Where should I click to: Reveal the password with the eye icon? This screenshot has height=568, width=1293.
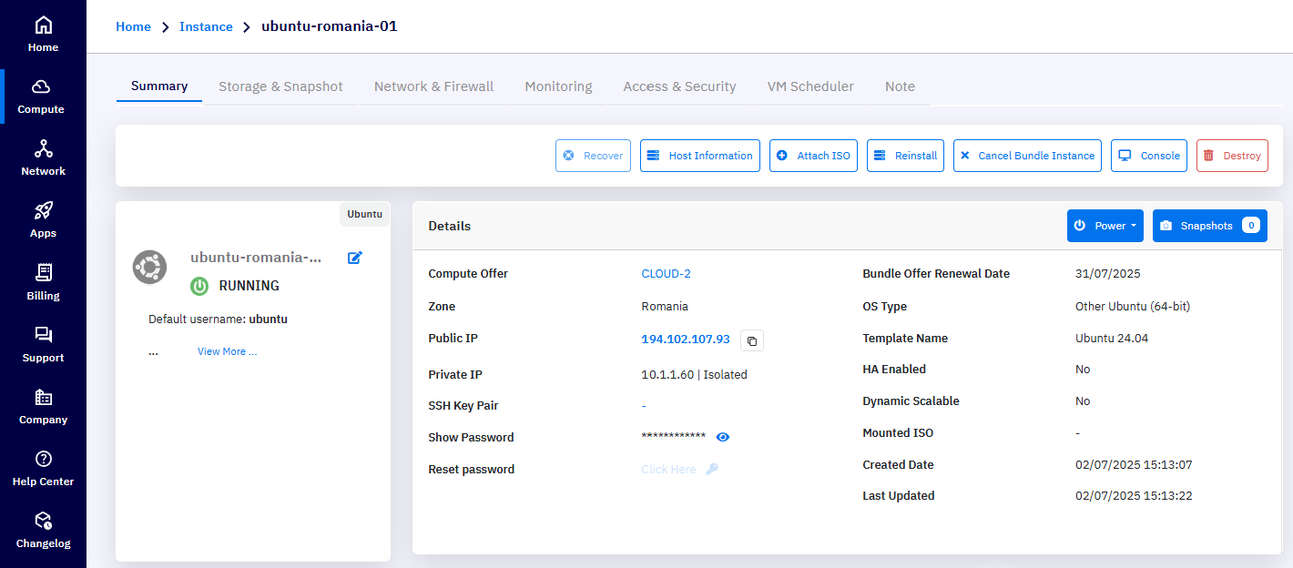pyautogui.click(x=722, y=437)
